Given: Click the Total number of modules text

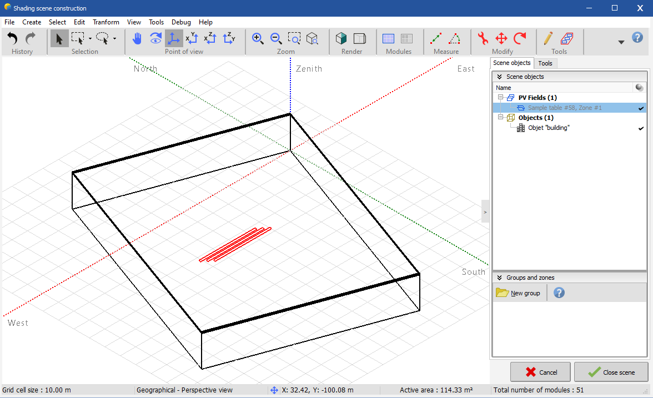Looking at the screenshot, I should (539, 390).
